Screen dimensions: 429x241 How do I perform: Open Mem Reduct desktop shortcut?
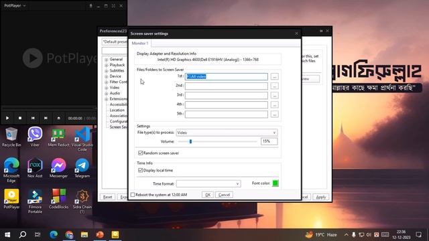58,137
